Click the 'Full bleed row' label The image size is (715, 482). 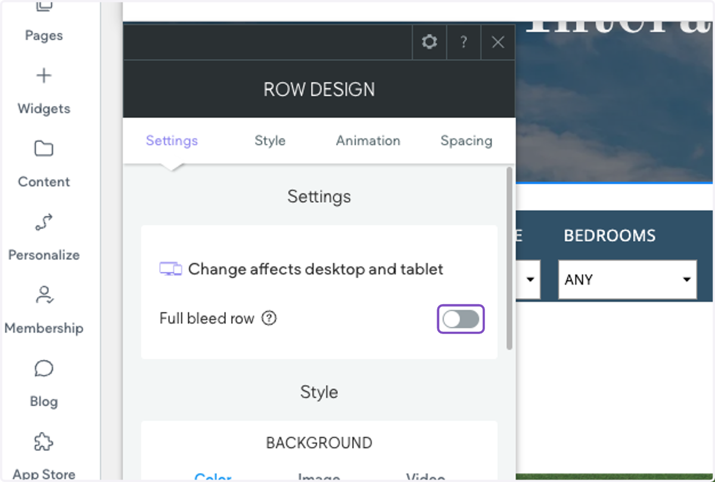(x=207, y=319)
